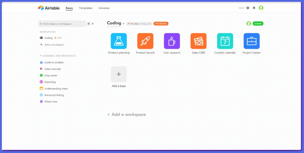The image size is (304, 153).
Task: Open the account avatar in top bar
Action: pyautogui.click(x=261, y=8)
